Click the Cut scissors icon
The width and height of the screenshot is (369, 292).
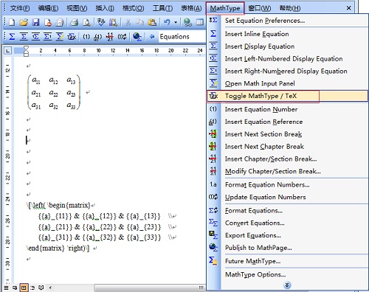click(128, 23)
